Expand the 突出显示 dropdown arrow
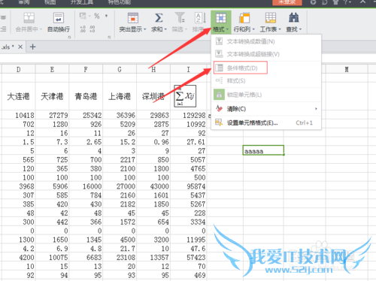The width and height of the screenshot is (376, 281). click(x=145, y=29)
